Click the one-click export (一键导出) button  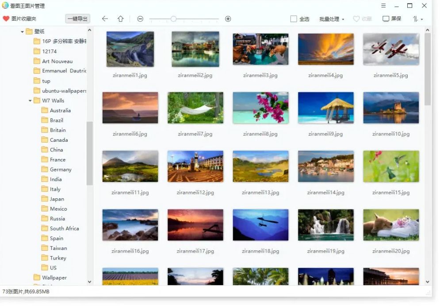pyautogui.click(x=77, y=19)
